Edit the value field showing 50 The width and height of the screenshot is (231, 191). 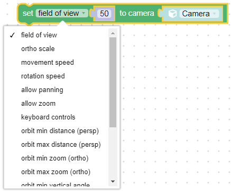coord(104,14)
